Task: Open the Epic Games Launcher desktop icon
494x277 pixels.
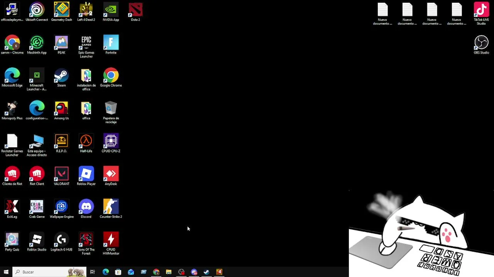Action: pos(86,47)
